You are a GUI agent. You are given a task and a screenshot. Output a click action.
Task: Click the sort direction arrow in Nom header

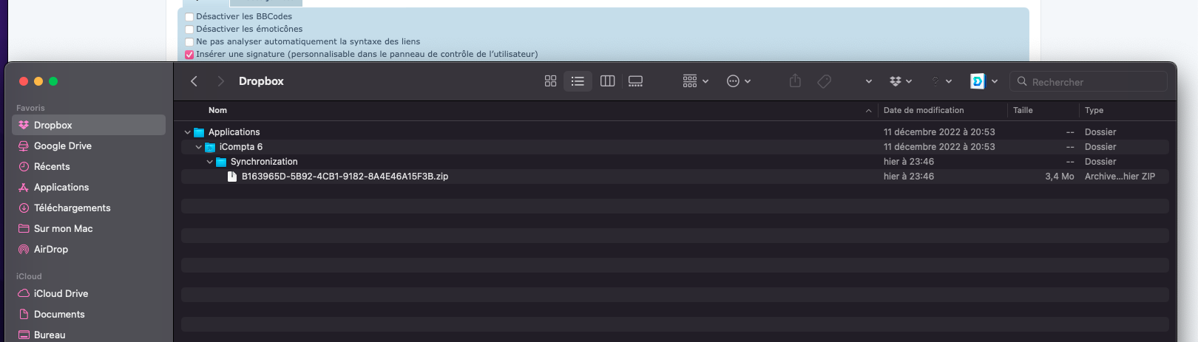868,111
